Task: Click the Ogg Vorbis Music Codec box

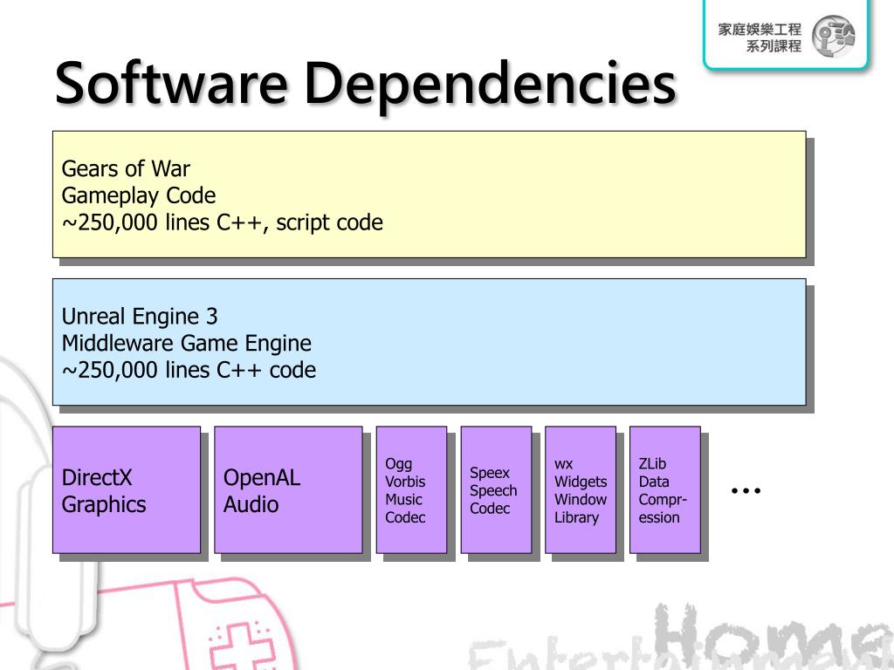Action: click(412, 490)
